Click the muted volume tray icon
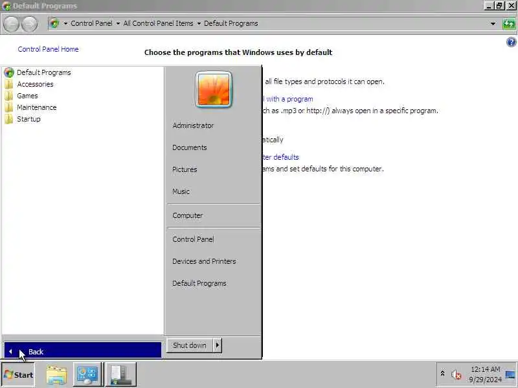The height and width of the screenshot is (388, 518). (x=456, y=375)
